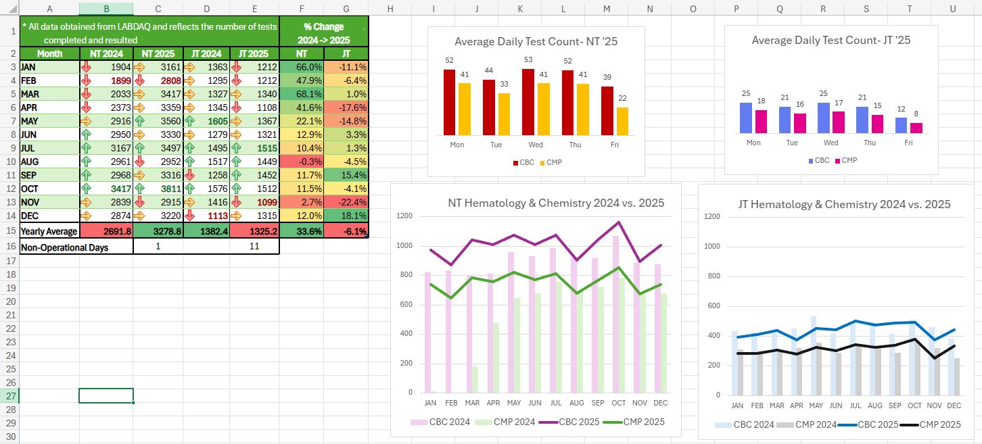Click the green up arrow in JUL JT 2025 cell

[236, 149]
